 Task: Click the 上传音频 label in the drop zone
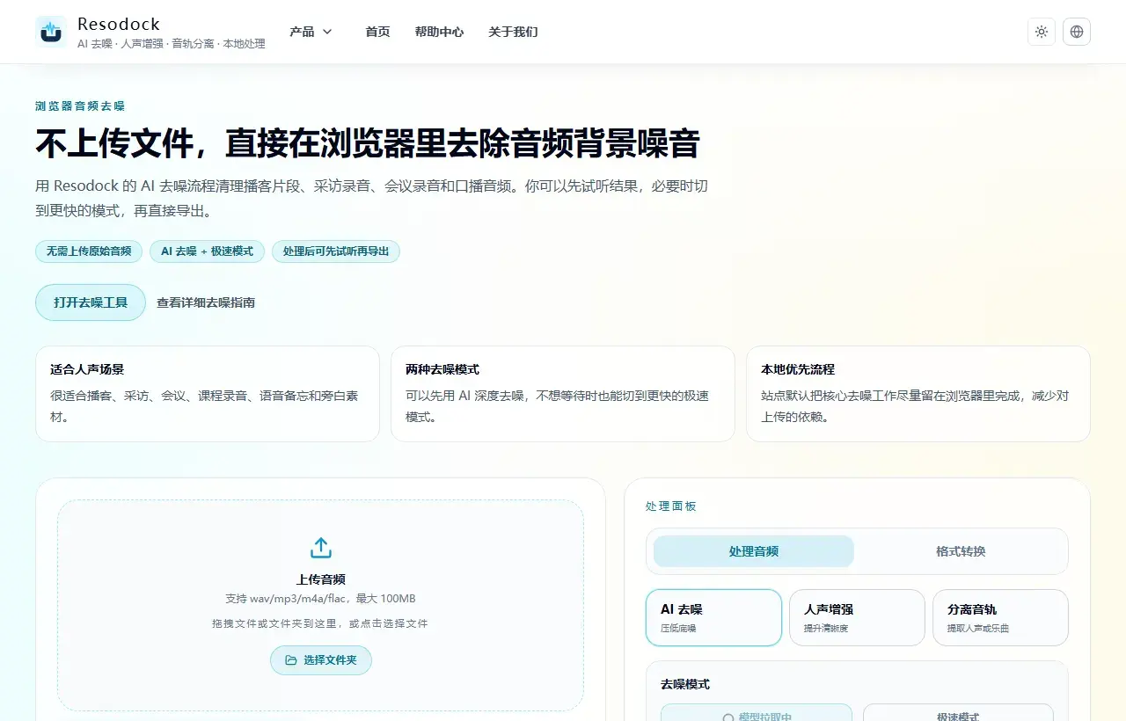click(x=321, y=579)
